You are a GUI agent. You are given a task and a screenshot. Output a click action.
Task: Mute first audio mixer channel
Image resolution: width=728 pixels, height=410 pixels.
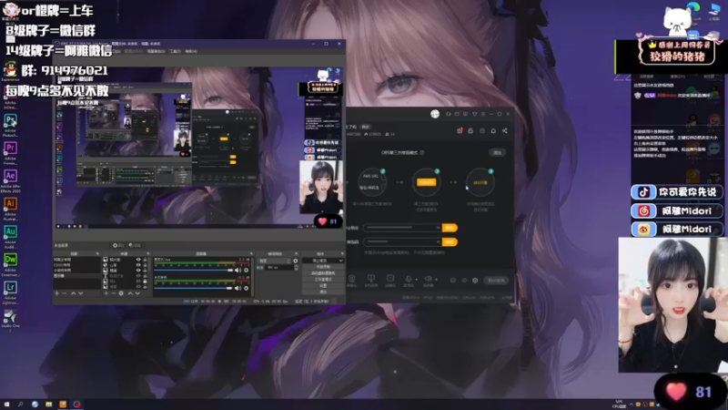[x=238, y=270]
